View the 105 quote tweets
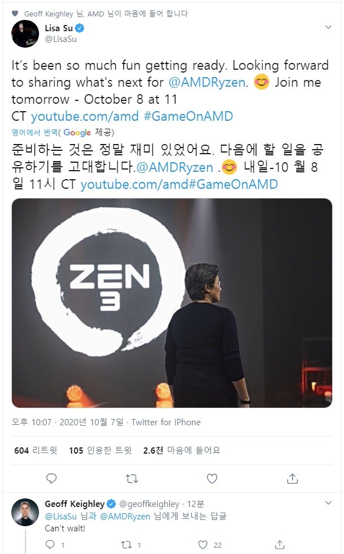 (101, 450)
